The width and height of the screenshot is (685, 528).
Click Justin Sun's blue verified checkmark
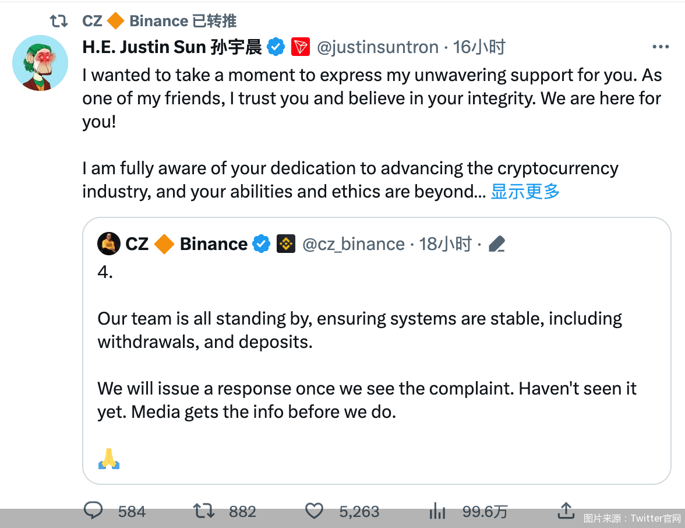pos(276,47)
